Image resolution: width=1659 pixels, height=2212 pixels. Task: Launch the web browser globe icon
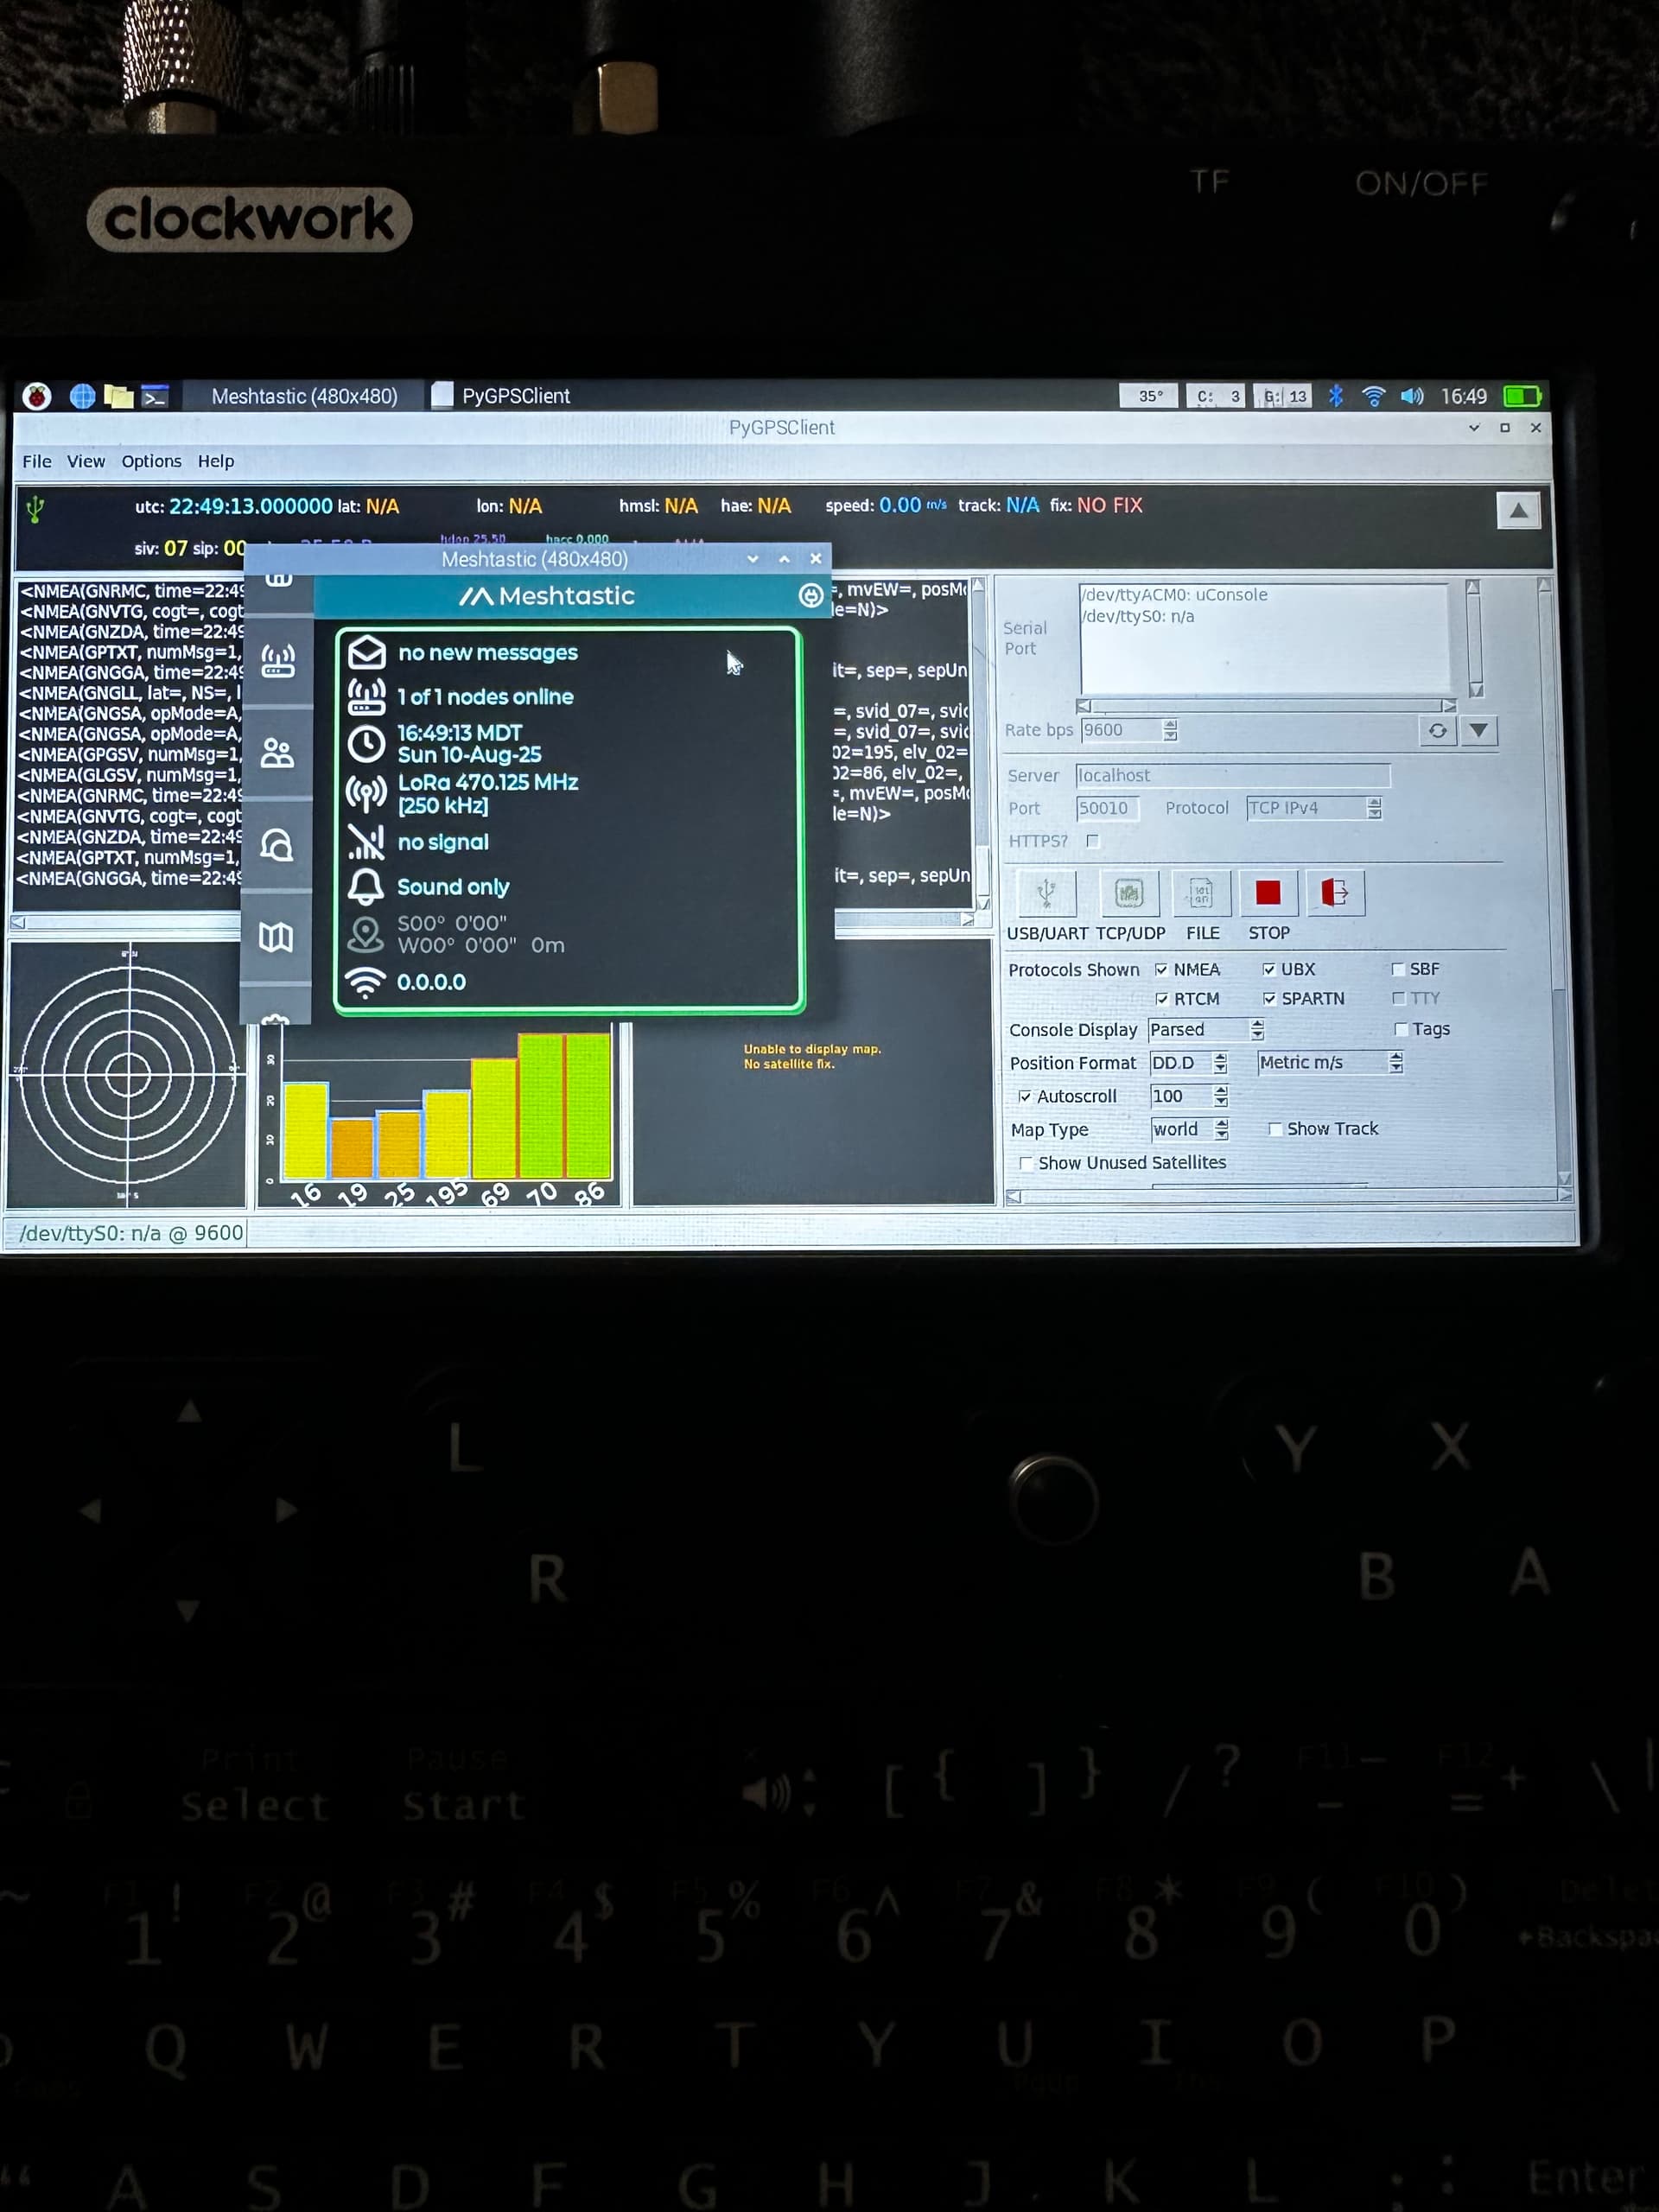[x=82, y=396]
